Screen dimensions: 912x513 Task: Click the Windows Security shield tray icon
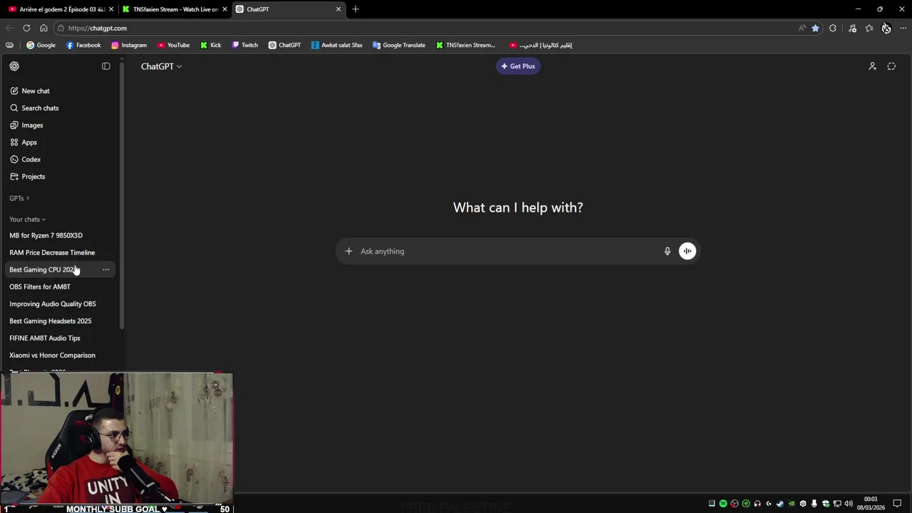[x=826, y=504]
